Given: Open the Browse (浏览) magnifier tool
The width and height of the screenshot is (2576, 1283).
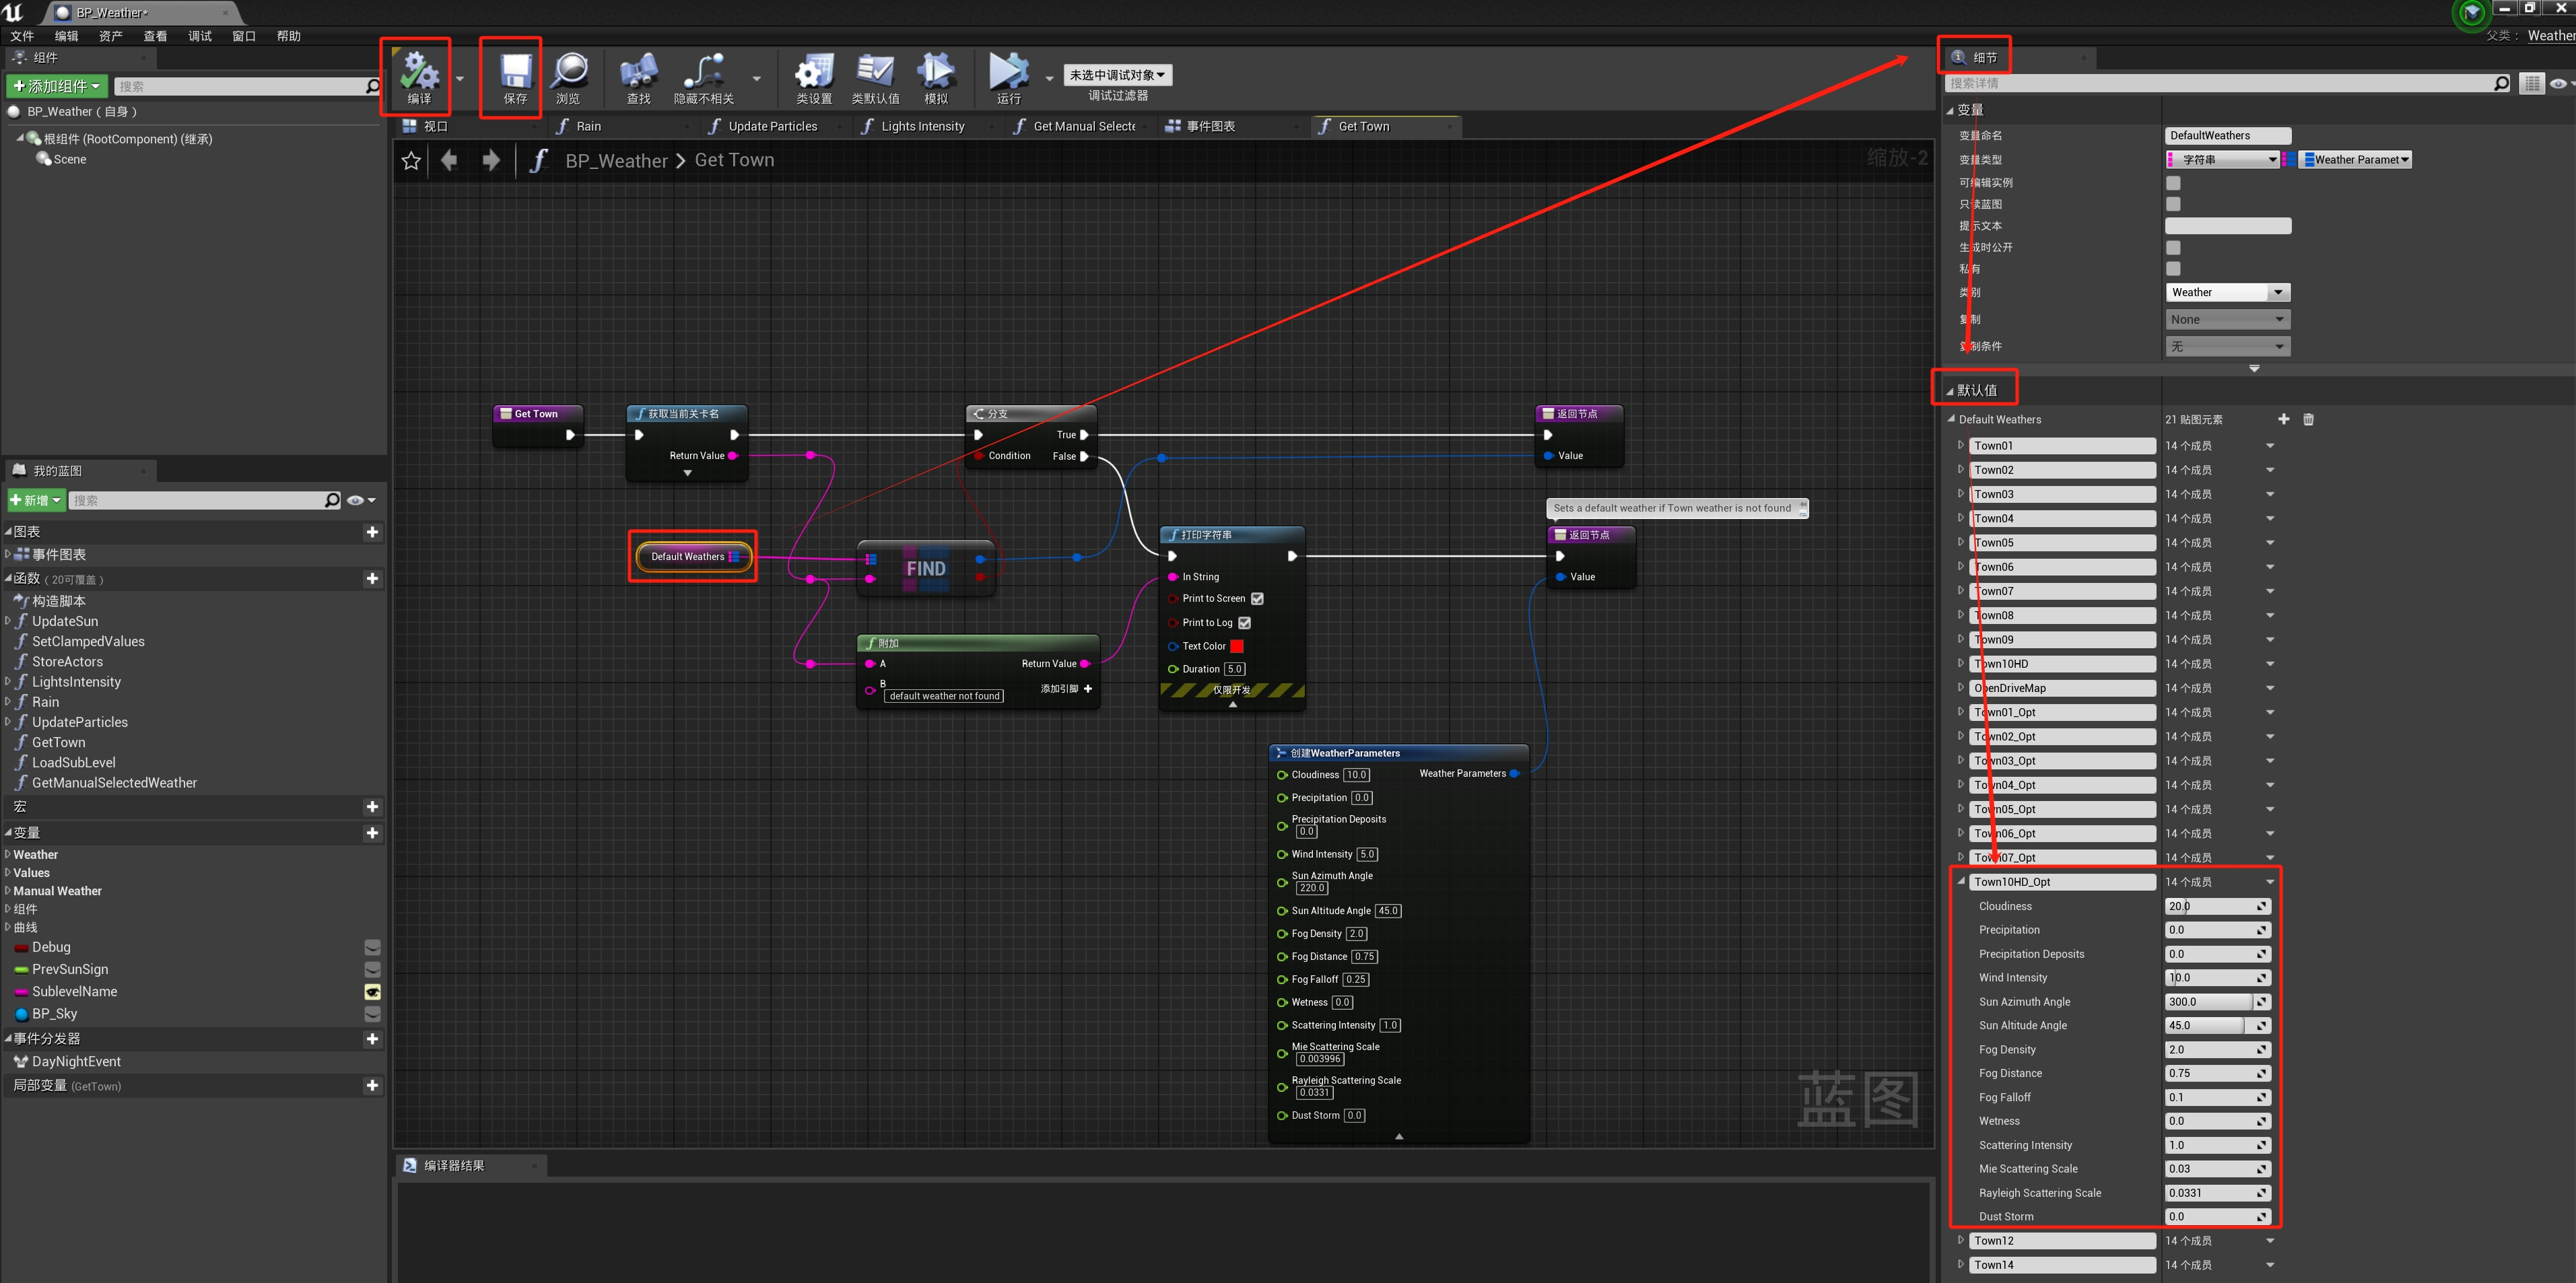Looking at the screenshot, I should tap(569, 72).
